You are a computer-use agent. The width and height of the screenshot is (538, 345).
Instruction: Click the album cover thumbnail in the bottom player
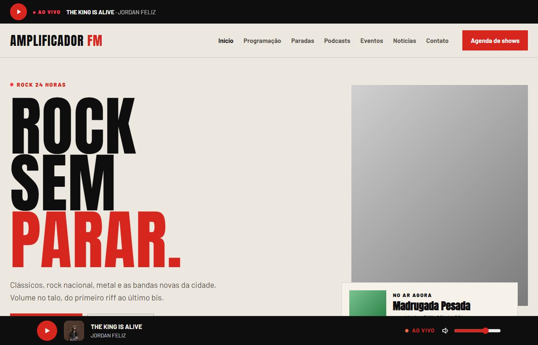pyautogui.click(x=74, y=331)
